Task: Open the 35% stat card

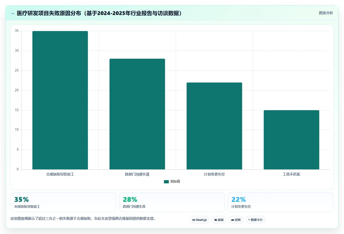Action: (x=63, y=202)
